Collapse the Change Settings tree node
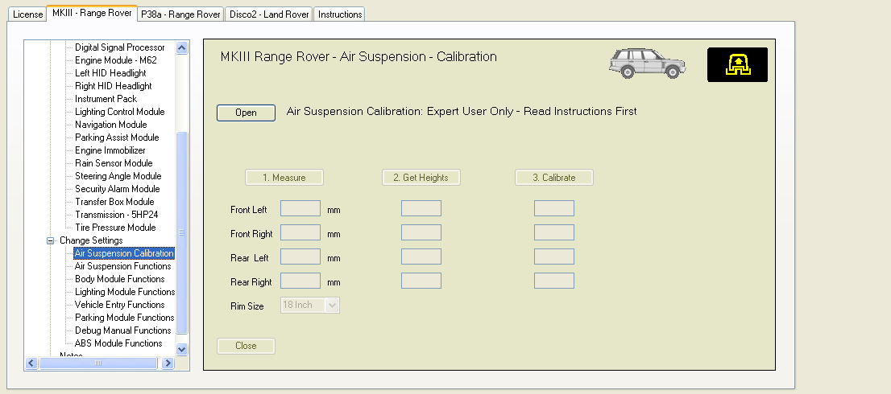This screenshot has width=891, height=394. coord(50,240)
